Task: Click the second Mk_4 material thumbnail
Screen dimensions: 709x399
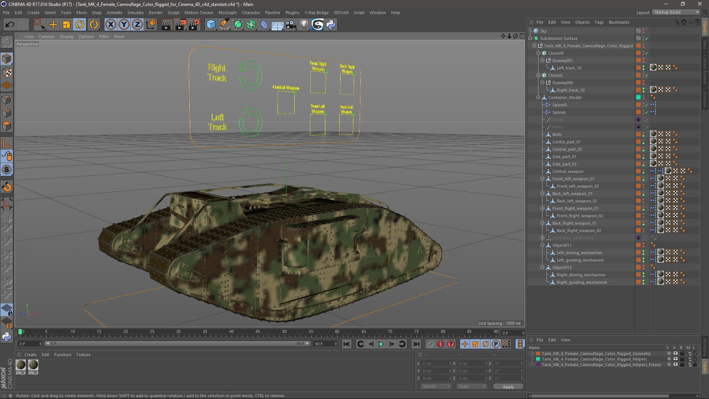Action: click(x=33, y=365)
